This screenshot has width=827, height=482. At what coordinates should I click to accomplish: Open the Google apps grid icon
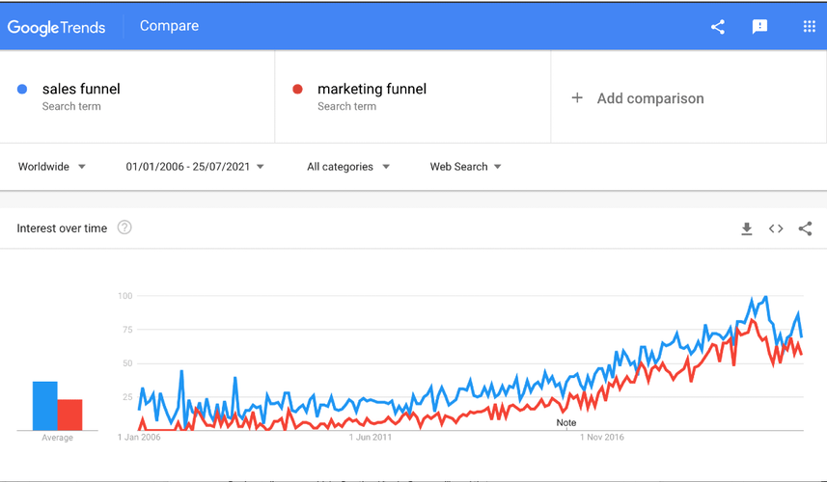click(x=810, y=27)
